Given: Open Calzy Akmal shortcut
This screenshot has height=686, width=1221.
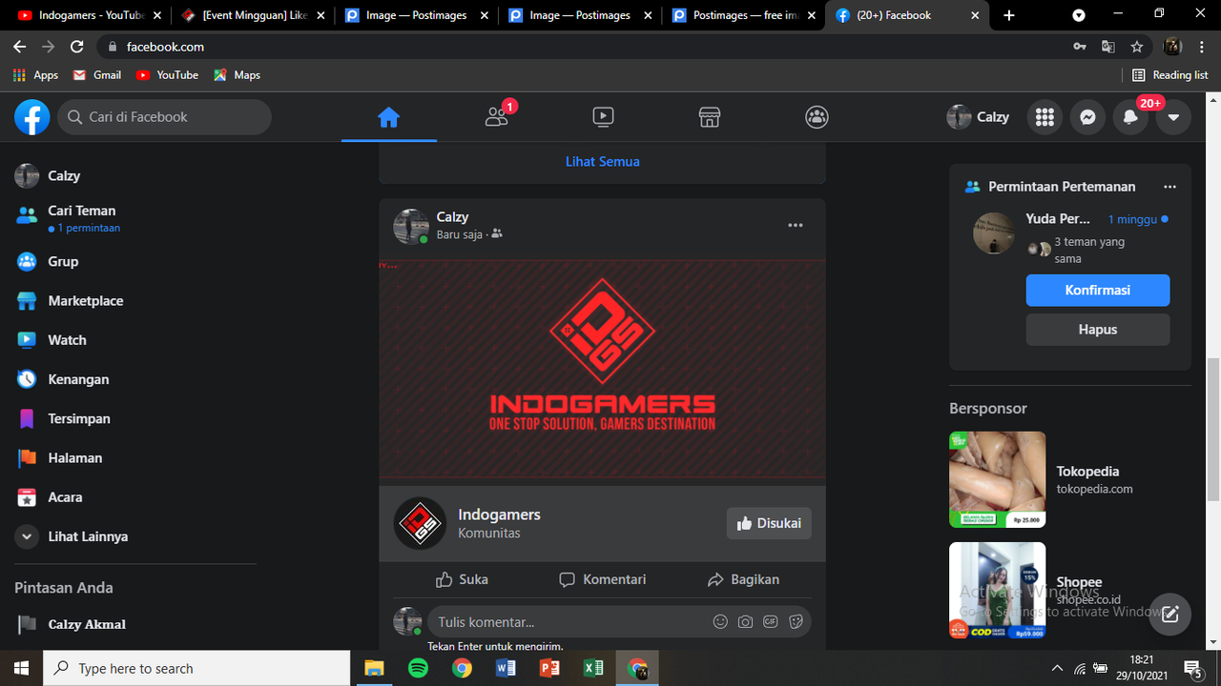Looking at the screenshot, I should coord(134,624).
